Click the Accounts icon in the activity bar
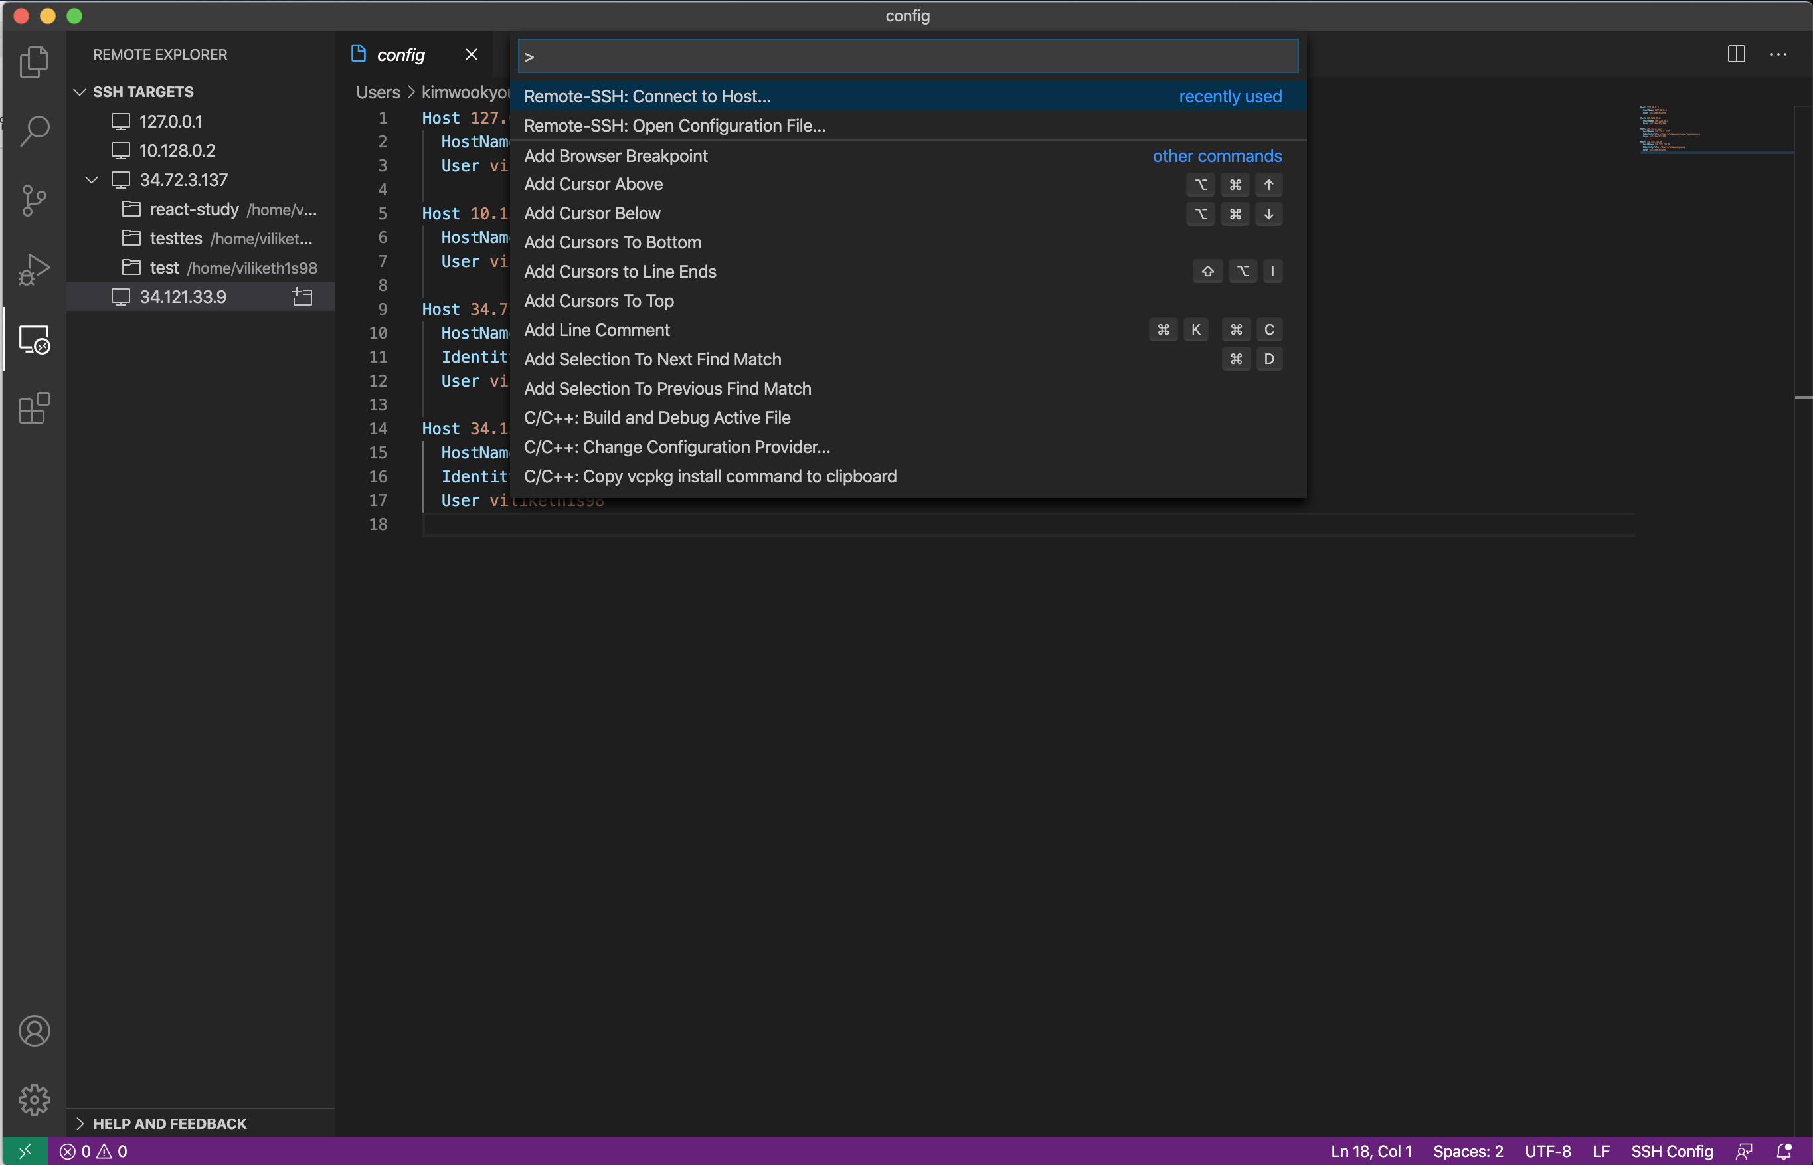Screen dimensions: 1813x1165 tap(34, 1030)
